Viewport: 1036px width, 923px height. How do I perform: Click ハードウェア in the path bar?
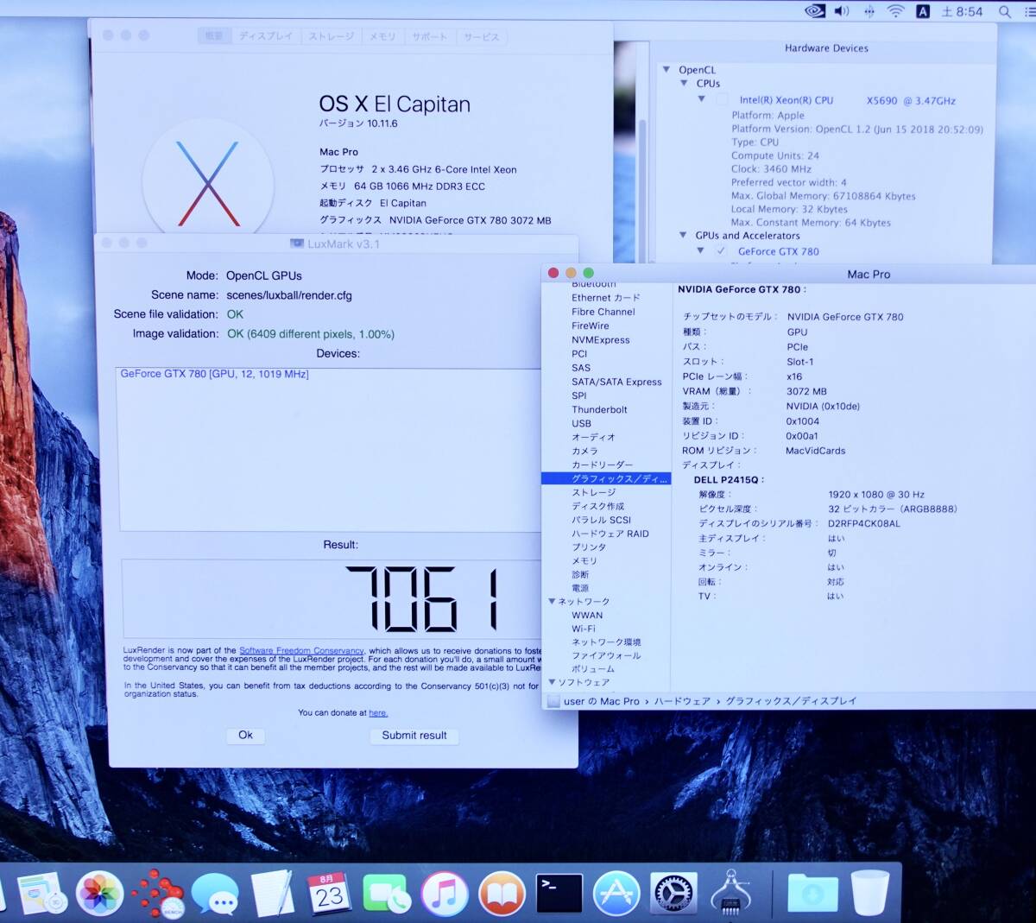[x=682, y=701]
